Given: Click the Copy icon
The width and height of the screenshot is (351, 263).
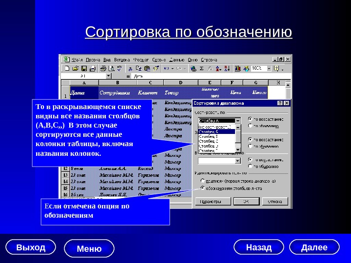Looking at the screenshot, I should (x=138, y=69).
